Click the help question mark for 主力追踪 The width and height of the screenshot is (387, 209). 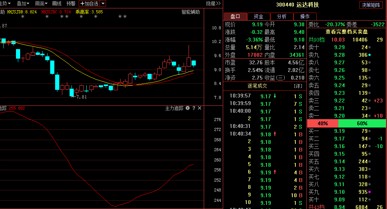tap(193, 108)
